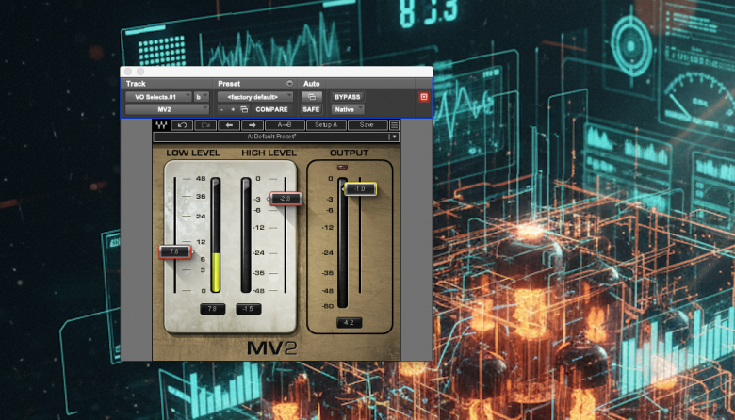Undo the last plugin change
The height and width of the screenshot is (420, 735).
pyautogui.click(x=182, y=125)
